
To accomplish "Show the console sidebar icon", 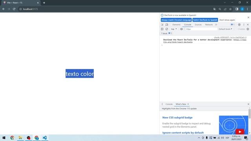I will tap(162, 29).
